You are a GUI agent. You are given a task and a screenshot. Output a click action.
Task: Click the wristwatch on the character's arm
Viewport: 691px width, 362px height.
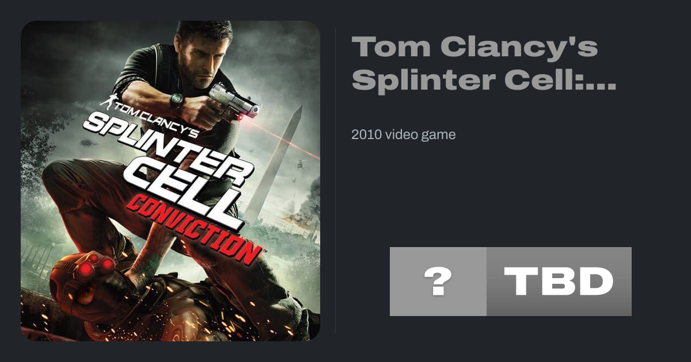coord(176,101)
